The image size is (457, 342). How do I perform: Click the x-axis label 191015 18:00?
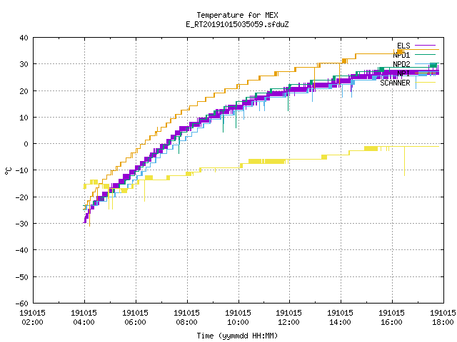[443, 317]
